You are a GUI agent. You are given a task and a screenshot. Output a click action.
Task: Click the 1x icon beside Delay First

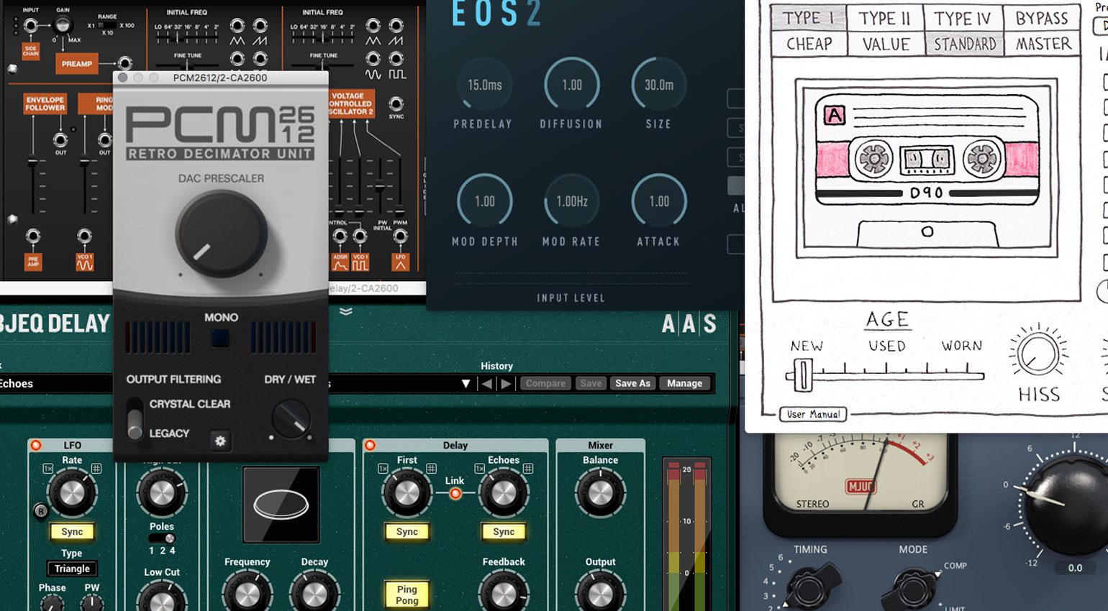(x=383, y=469)
